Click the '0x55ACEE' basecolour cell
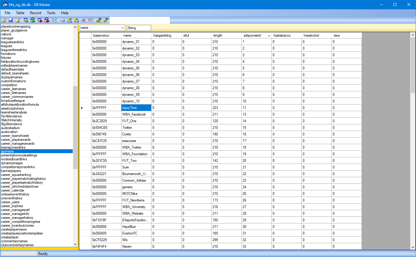The width and height of the screenshot is (416, 257). pos(106,128)
